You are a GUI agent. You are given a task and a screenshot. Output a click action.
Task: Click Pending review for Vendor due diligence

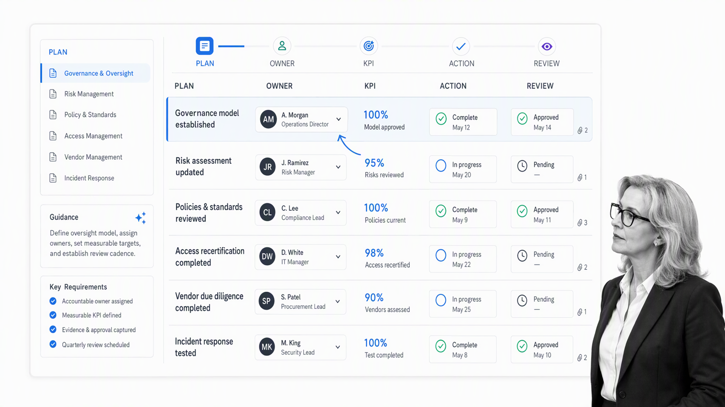click(542, 304)
